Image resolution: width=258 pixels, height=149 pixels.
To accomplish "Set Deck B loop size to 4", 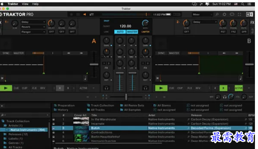I will click(x=215, y=88).
